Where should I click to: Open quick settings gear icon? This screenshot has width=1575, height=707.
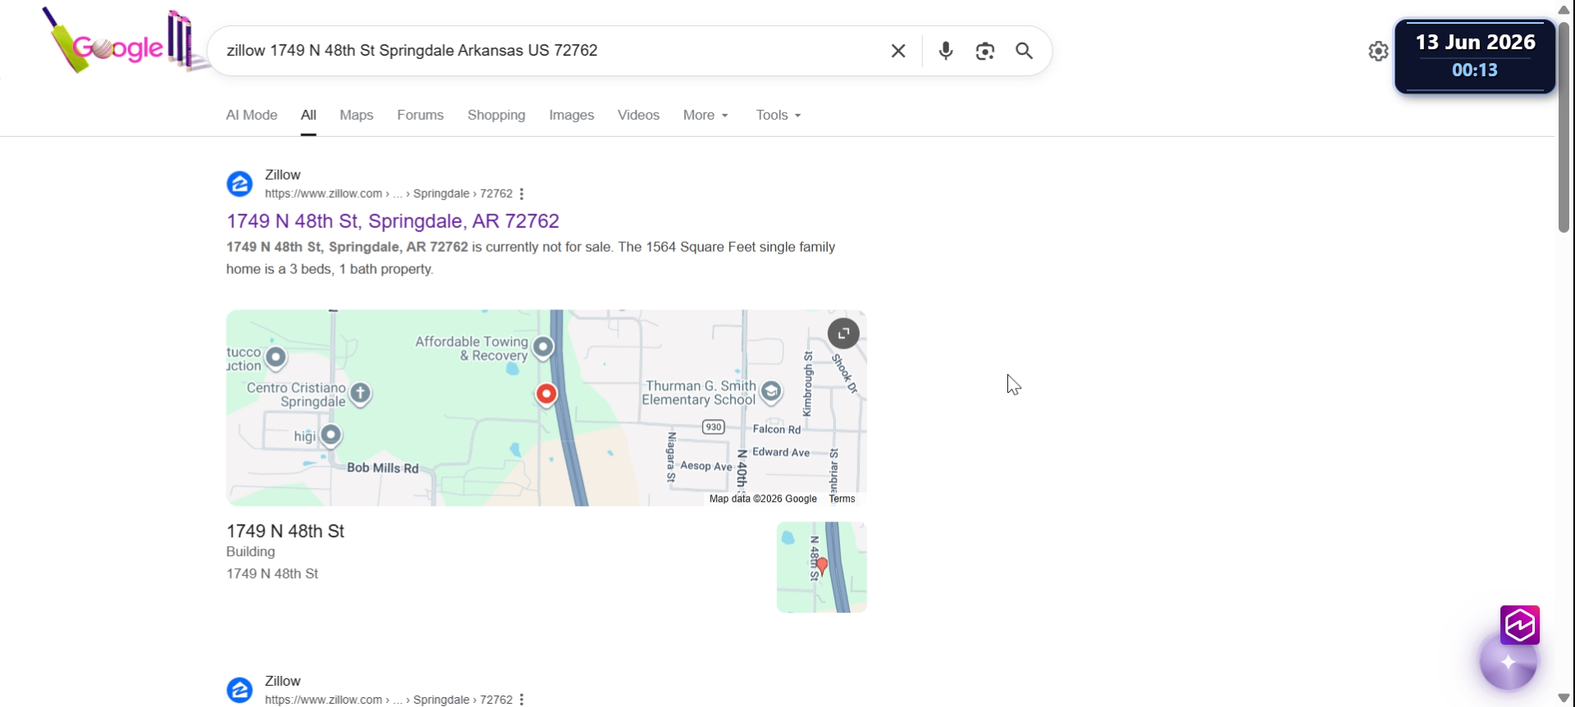pyautogui.click(x=1378, y=51)
